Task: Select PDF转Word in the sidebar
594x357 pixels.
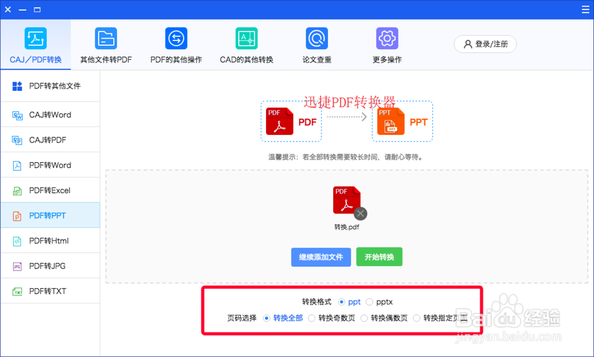Action: point(50,165)
